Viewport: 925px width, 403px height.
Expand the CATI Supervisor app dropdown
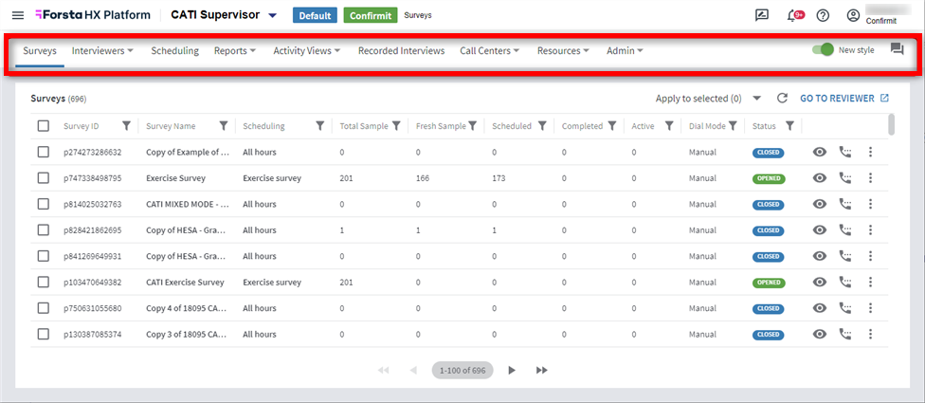pyautogui.click(x=272, y=16)
